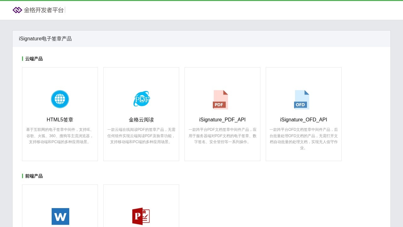The image size is (403, 227).
Task: Click the red PDF file icon
Action: [220, 100]
